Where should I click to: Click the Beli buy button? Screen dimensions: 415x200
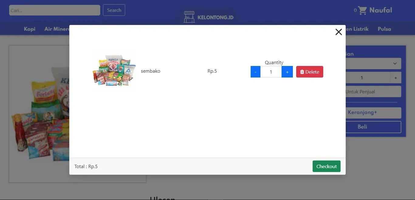(373, 127)
